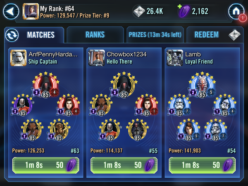The width and height of the screenshot is (248, 186).
Task: Challenge Lamb with the green button
Action: 202,165
